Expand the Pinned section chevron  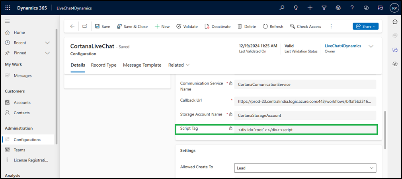click(47, 53)
